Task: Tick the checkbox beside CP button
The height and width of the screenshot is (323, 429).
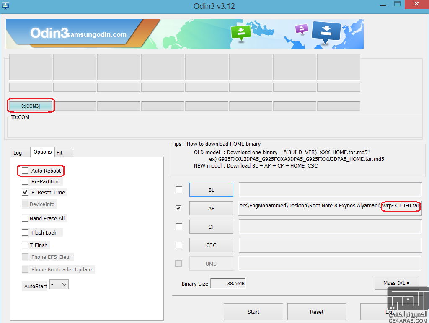Action: point(179,227)
